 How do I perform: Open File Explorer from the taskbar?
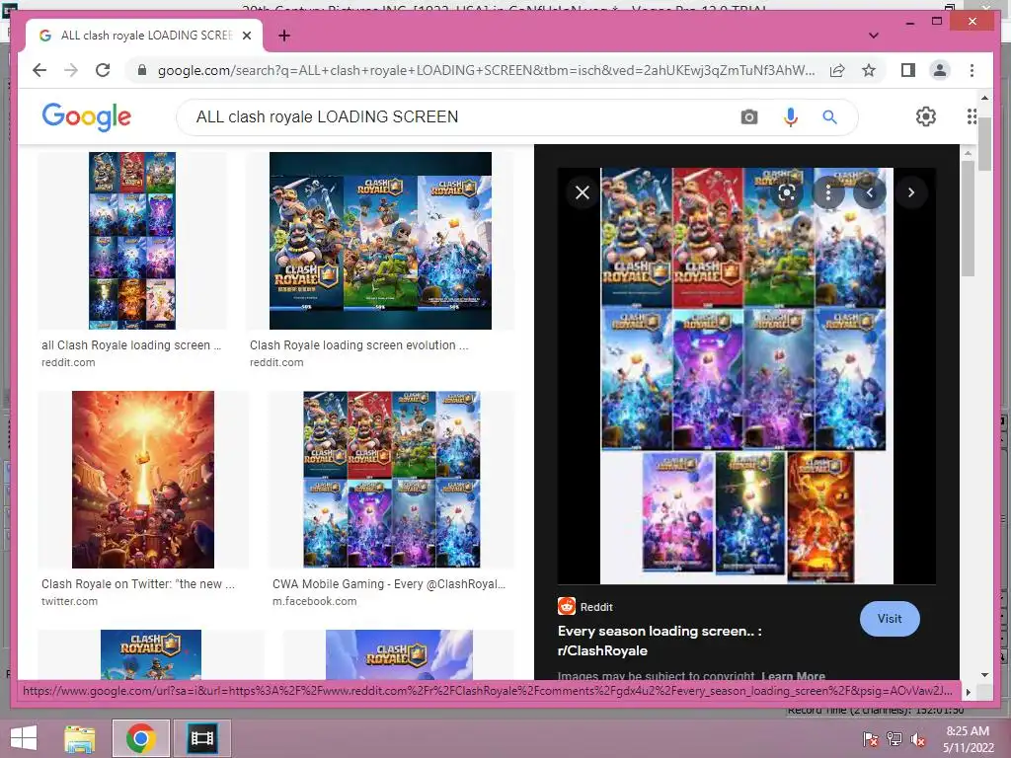pos(80,738)
